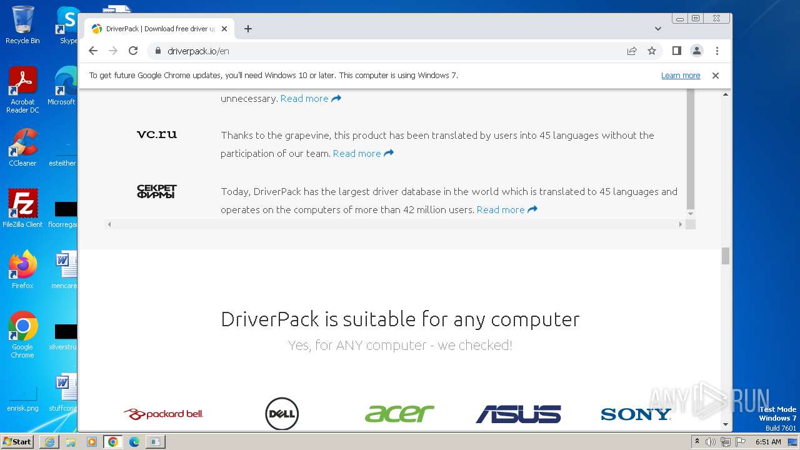Viewport: 800px width, 450px height.
Task: Click the share page icon in address bar
Action: (632, 51)
